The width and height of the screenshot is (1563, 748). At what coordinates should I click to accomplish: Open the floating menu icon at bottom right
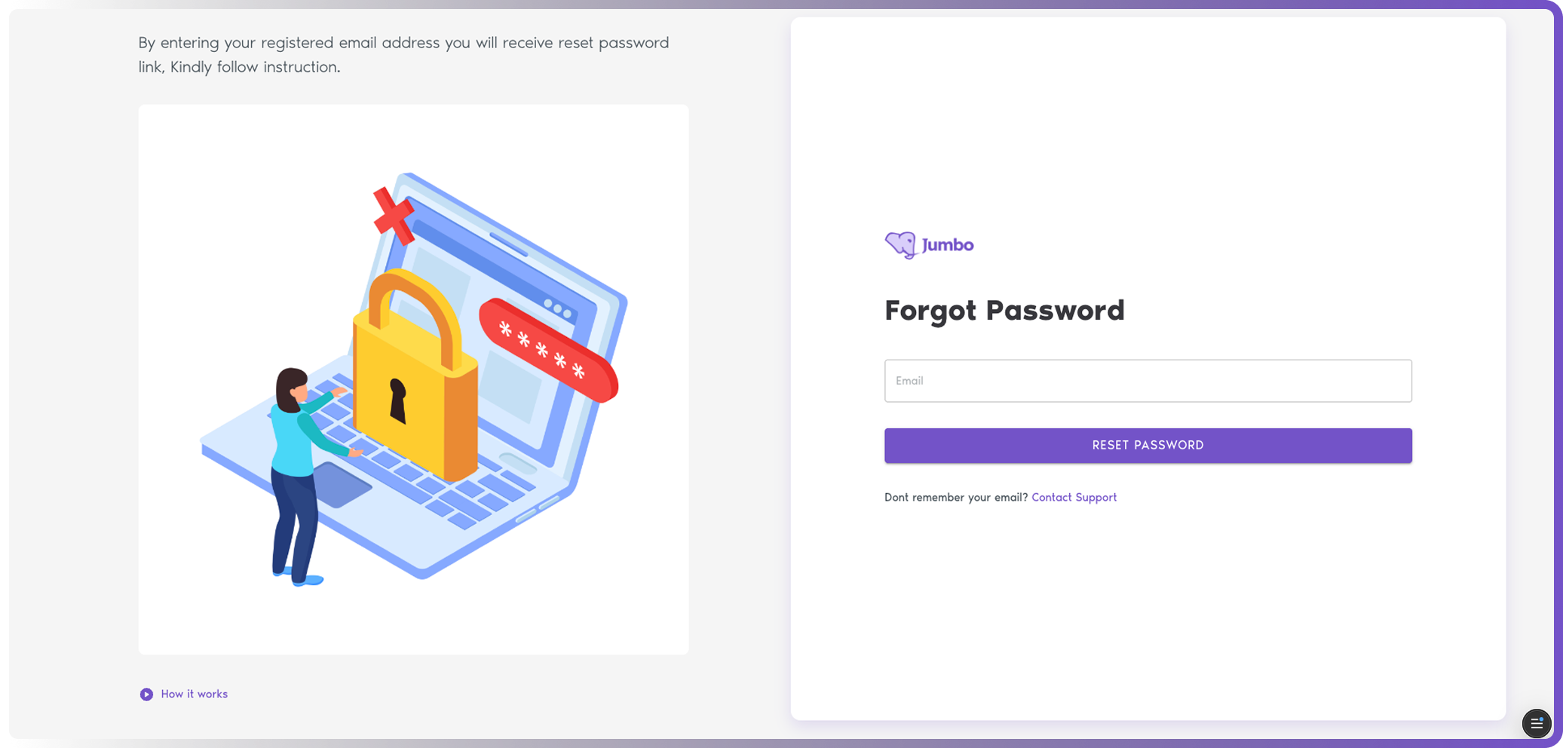(x=1536, y=723)
